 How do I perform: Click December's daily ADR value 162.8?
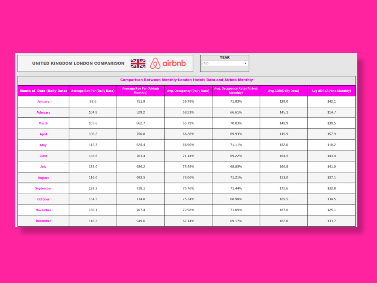[284, 221]
